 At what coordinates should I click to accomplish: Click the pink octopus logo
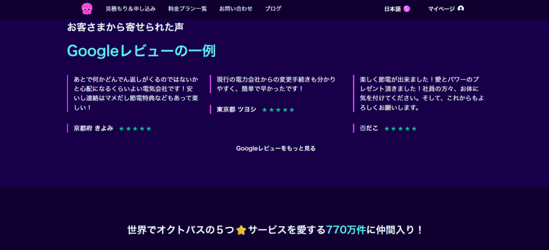[x=86, y=9]
